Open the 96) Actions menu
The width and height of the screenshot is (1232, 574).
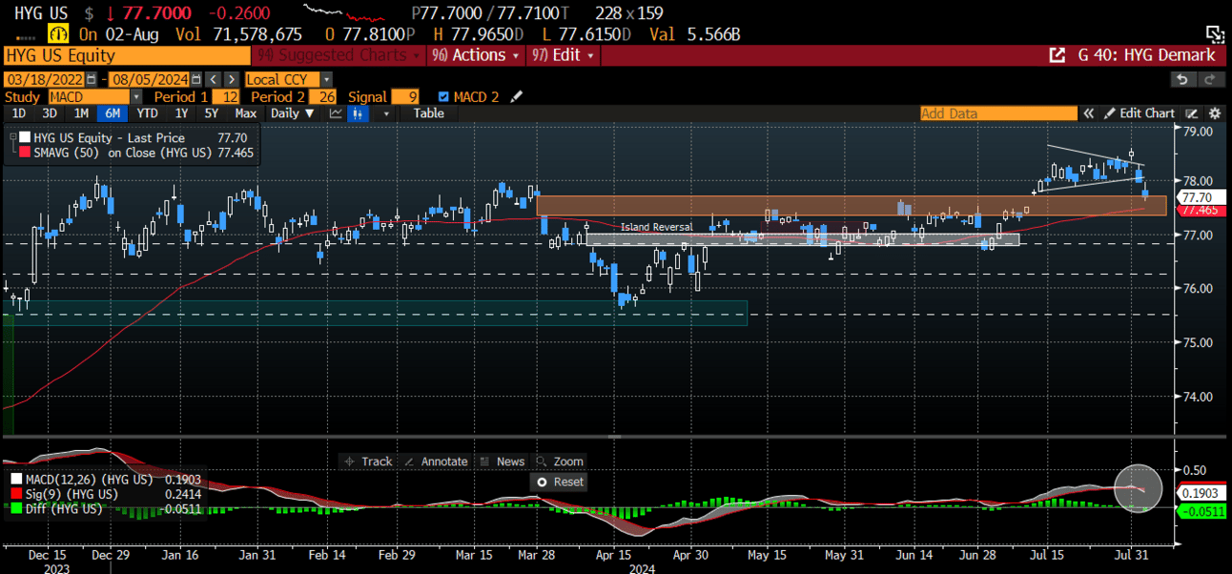(x=478, y=55)
